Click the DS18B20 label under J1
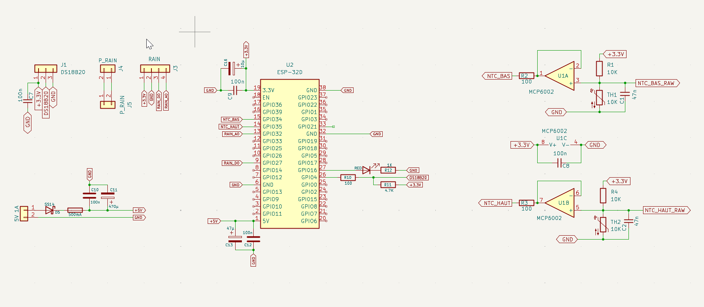 point(46,103)
